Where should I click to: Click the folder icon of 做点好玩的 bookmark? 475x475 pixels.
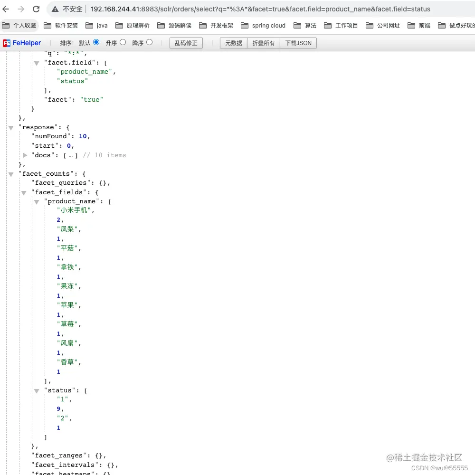pos(442,26)
